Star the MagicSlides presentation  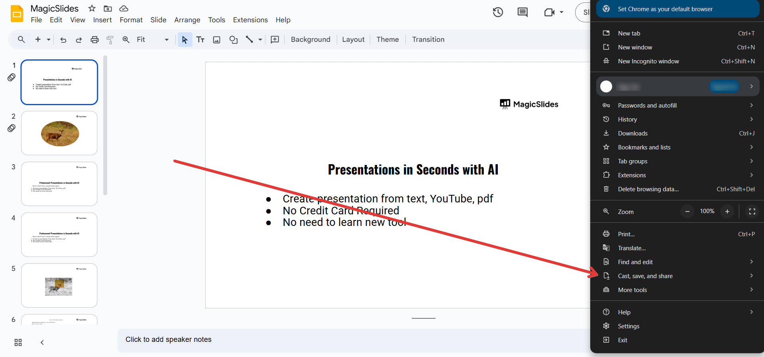[x=92, y=8]
